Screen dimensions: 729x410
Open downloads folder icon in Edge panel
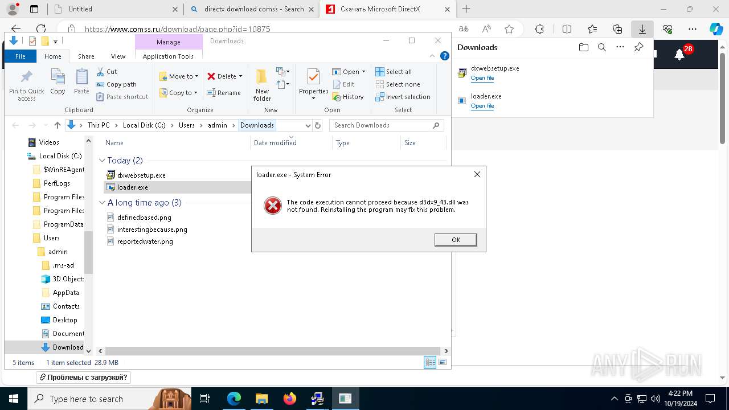(x=583, y=47)
